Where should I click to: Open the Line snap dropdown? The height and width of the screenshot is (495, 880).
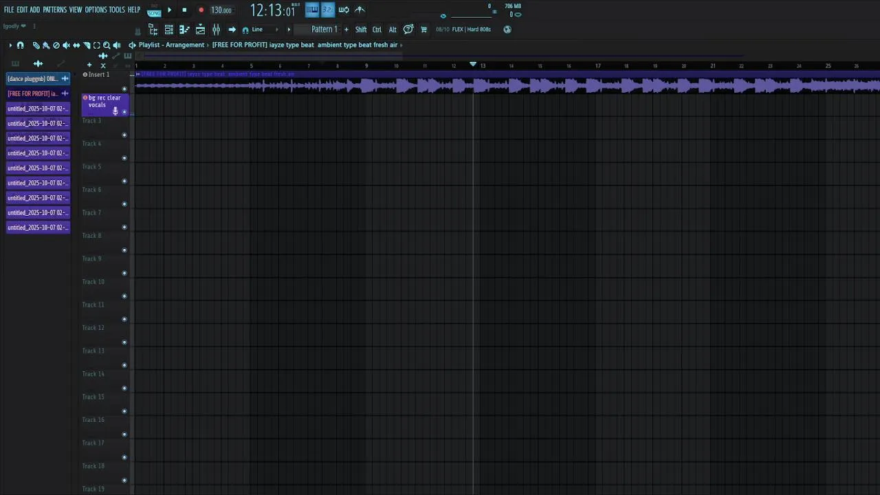(x=264, y=30)
